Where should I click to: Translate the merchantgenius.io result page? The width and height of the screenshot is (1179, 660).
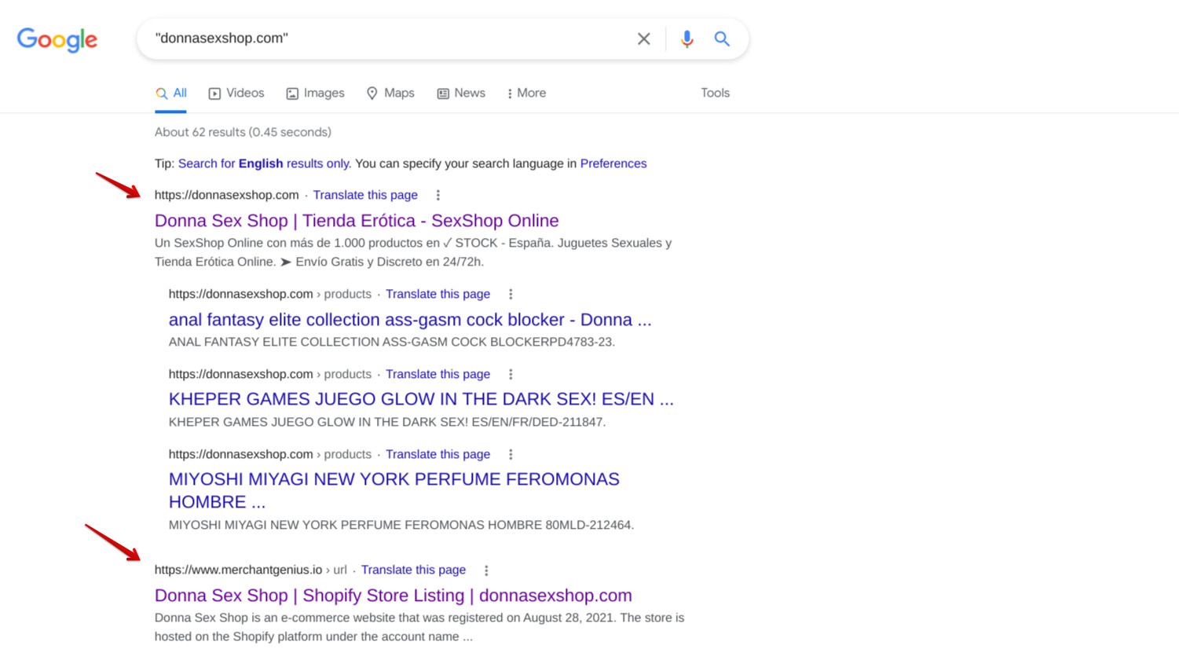point(413,570)
